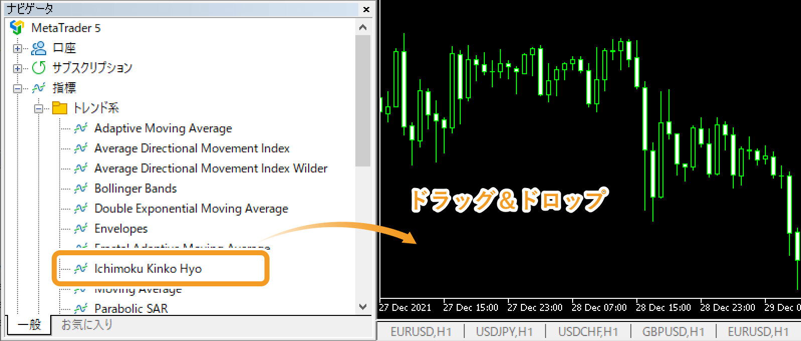The height and width of the screenshot is (341, 801).
Task: Click the icon beside Parabolic SAR
Action: click(81, 308)
